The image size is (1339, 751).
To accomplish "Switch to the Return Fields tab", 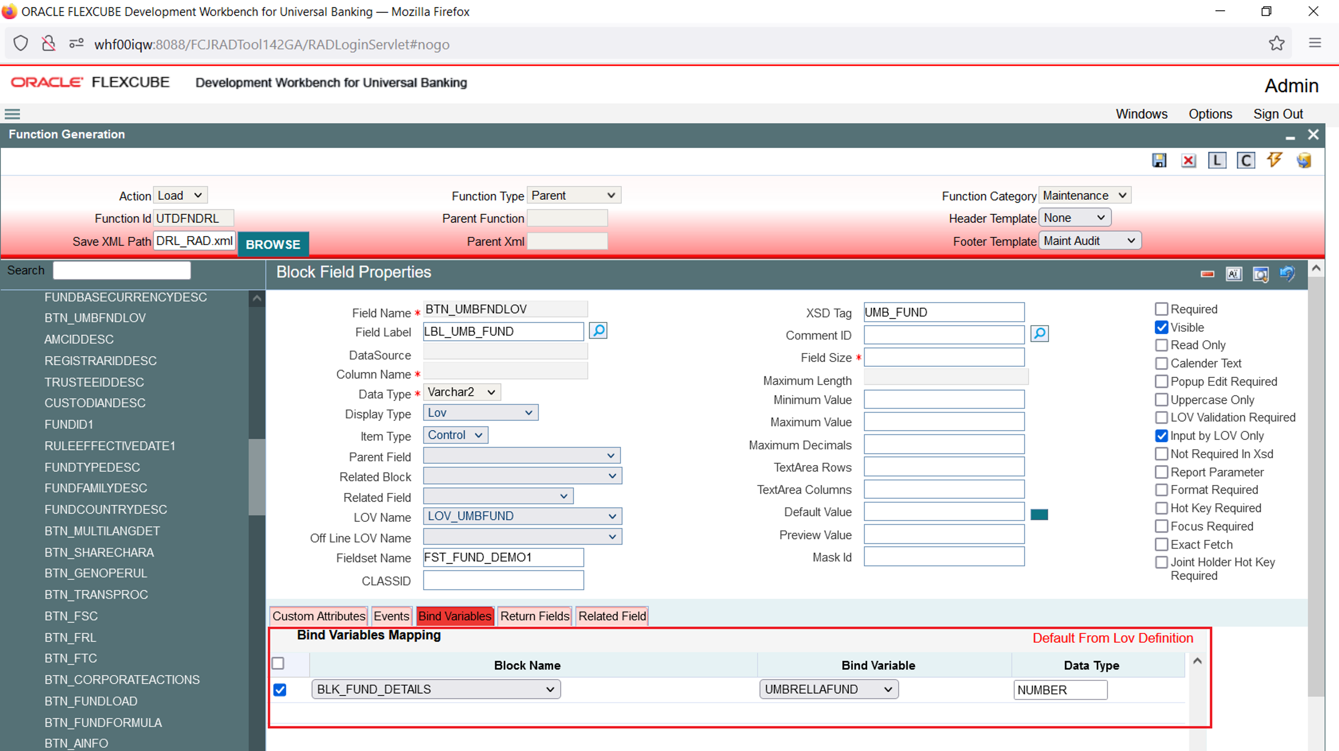I will 534,617.
